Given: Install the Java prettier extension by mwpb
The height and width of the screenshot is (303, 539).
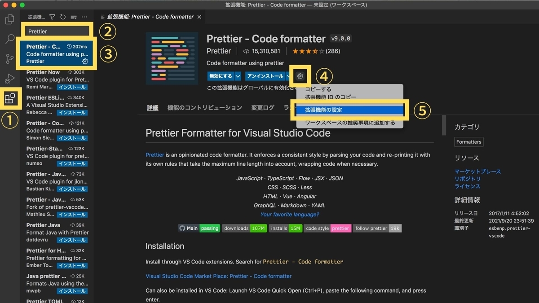Looking at the screenshot, I should pyautogui.click(x=72, y=291).
